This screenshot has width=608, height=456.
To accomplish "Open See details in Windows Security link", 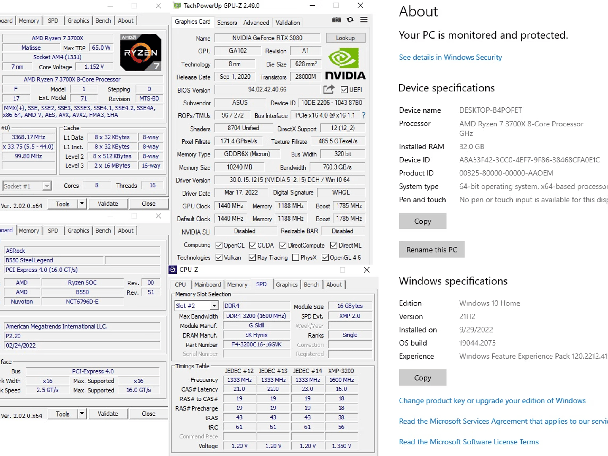I will pyautogui.click(x=450, y=57).
